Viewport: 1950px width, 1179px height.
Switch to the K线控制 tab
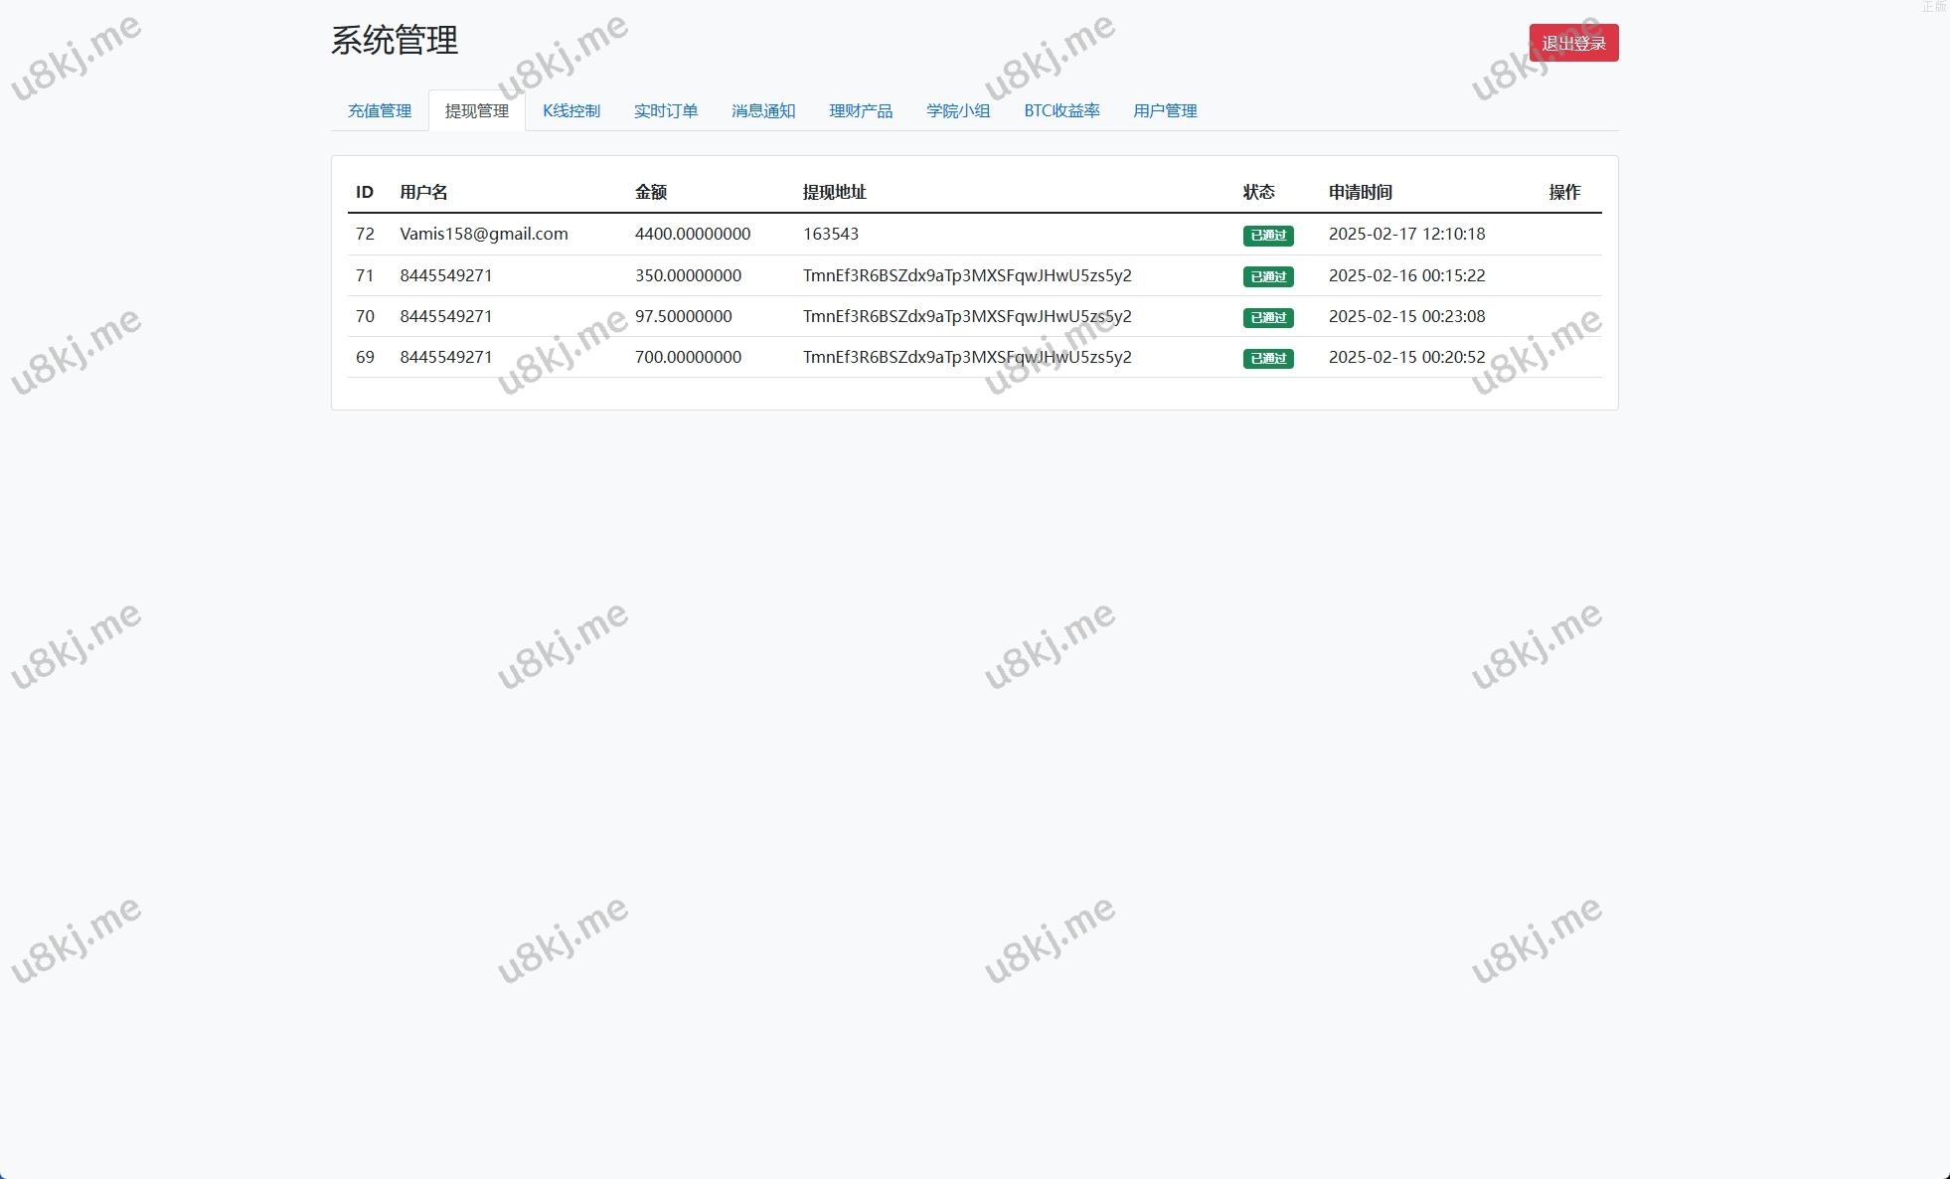(x=570, y=110)
